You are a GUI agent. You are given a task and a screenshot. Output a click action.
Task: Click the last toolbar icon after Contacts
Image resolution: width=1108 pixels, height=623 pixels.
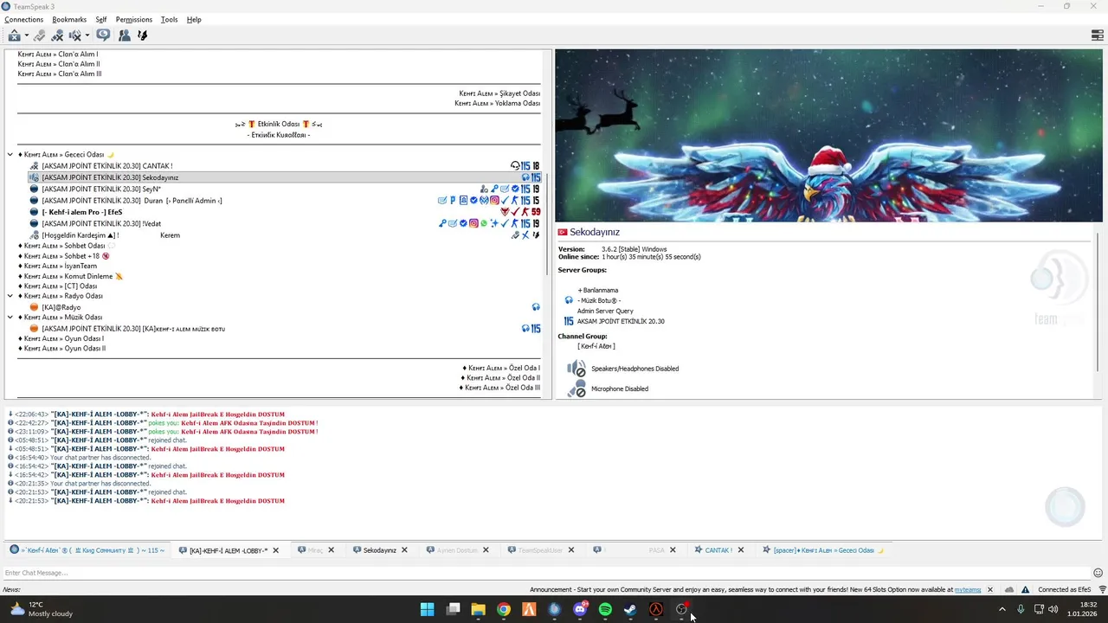143,35
